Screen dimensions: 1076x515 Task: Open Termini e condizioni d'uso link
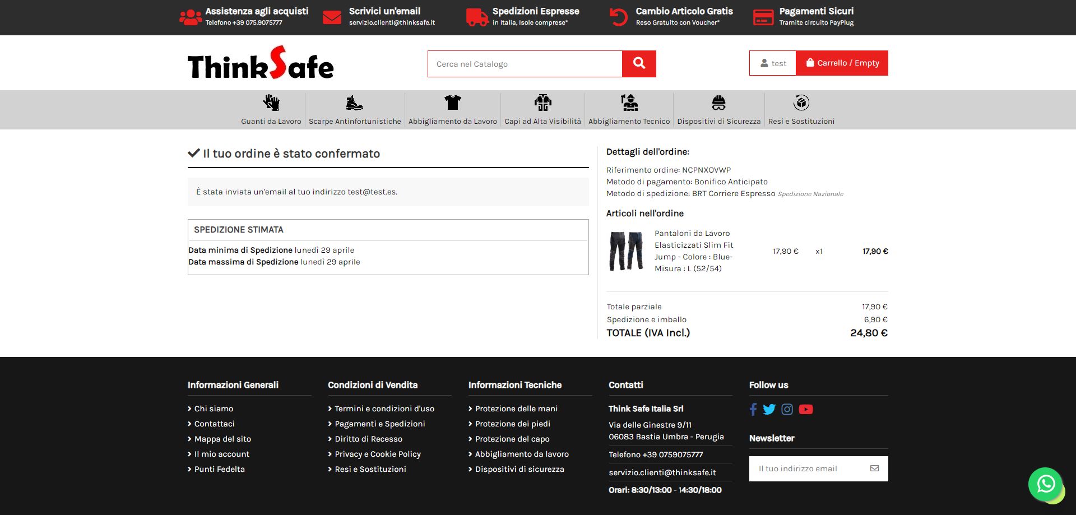click(x=384, y=409)
